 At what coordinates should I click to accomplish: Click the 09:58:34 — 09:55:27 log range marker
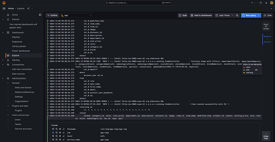(267, 39)
